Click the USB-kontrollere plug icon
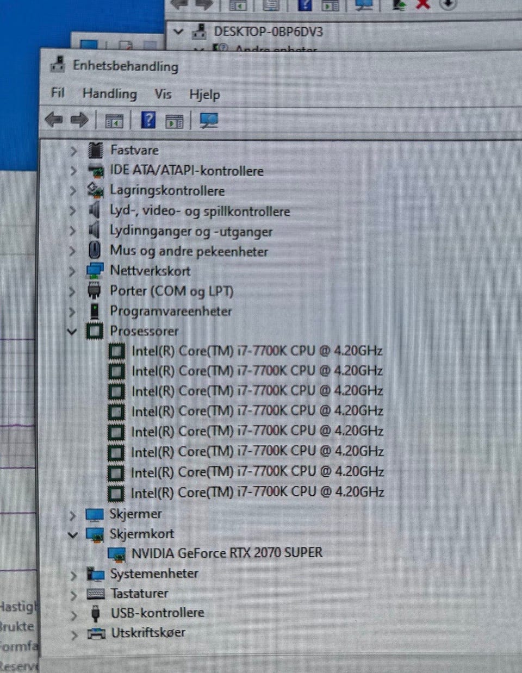Image resolution: width=522 pixels, height=673 pixels. 95,613
